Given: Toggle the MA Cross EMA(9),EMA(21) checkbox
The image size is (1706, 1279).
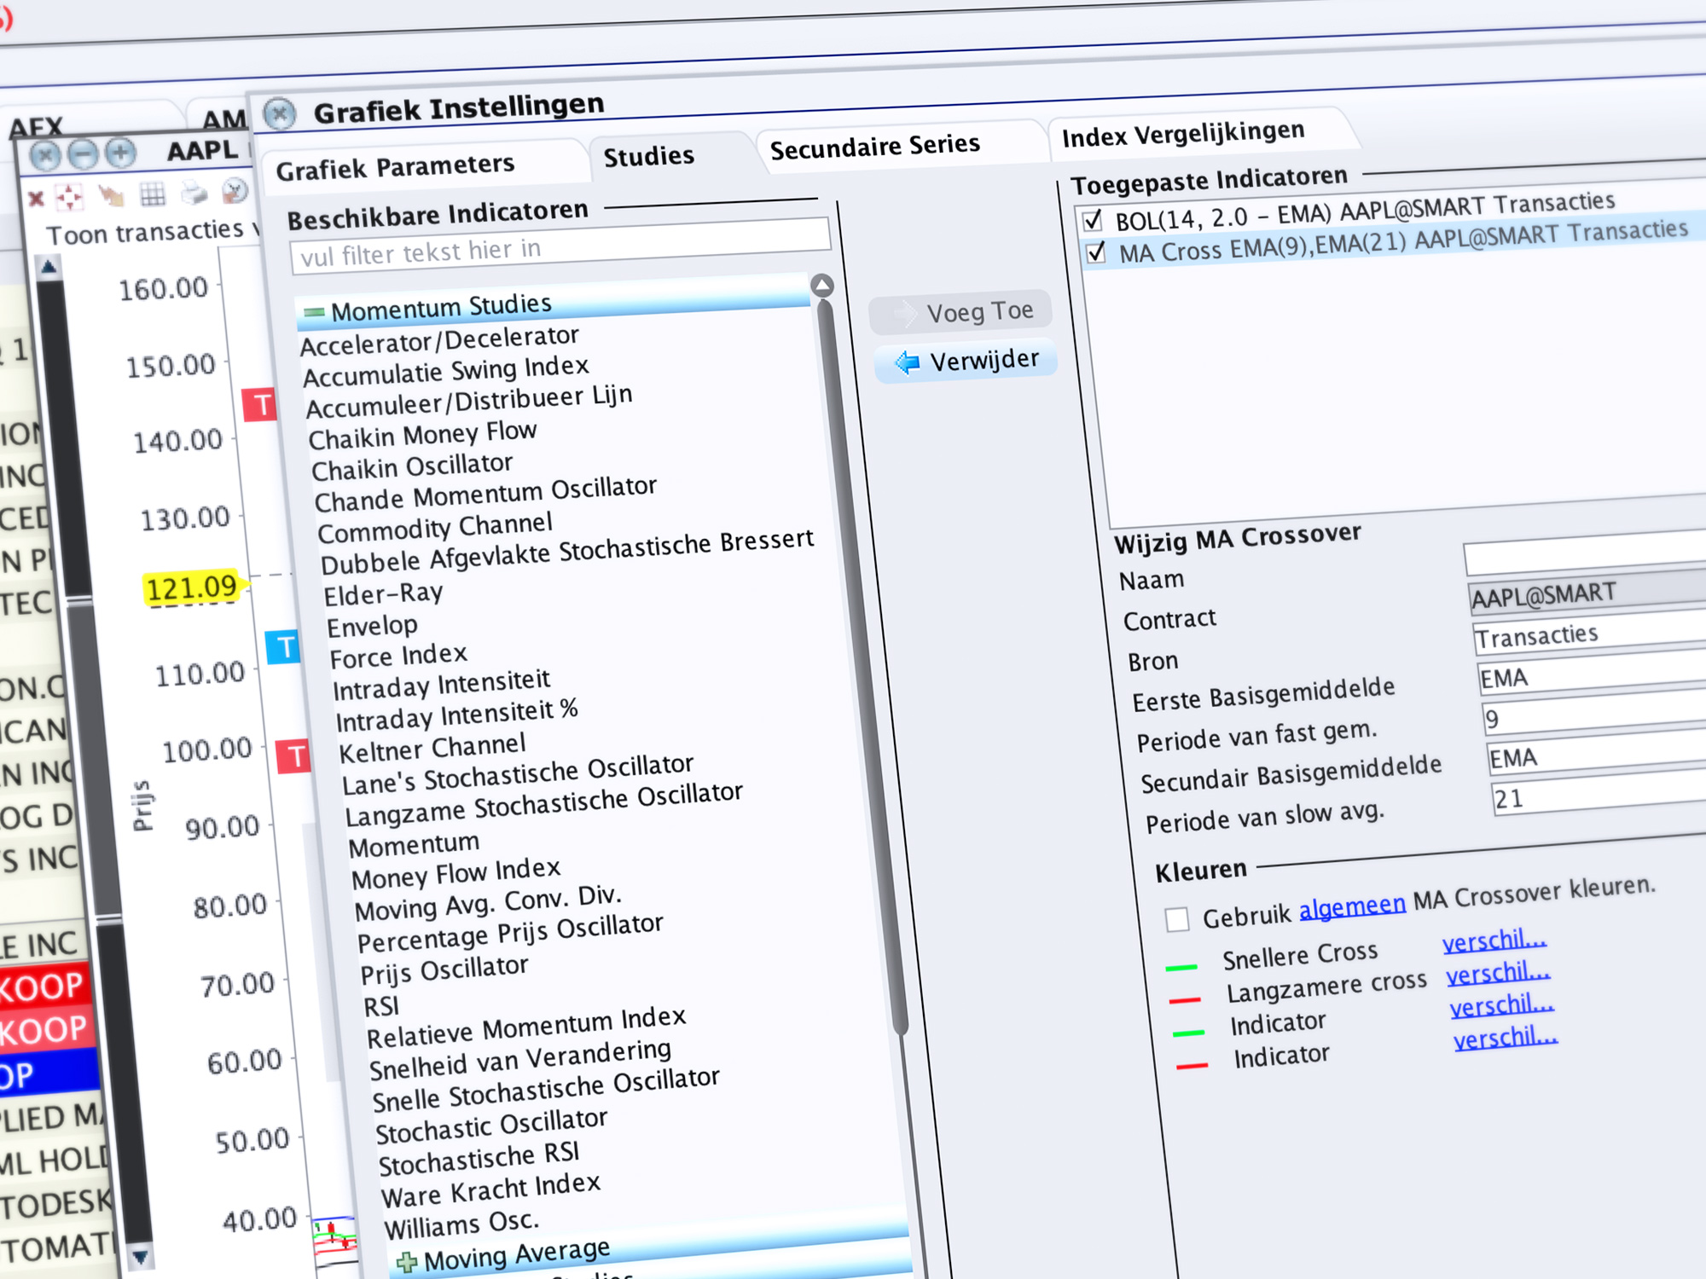Looking at the screenshot, I should click(1096, 252).
